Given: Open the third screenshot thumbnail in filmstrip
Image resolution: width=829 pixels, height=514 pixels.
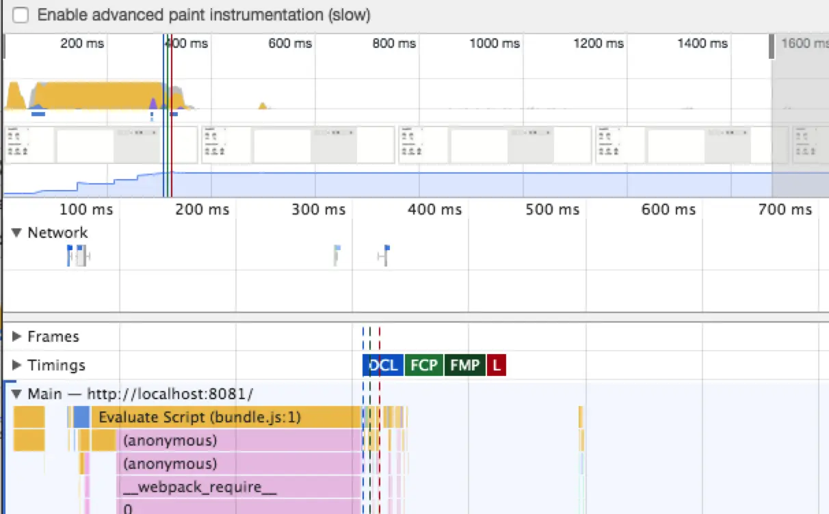Looking at the screenshot, I should coord(495,145).
